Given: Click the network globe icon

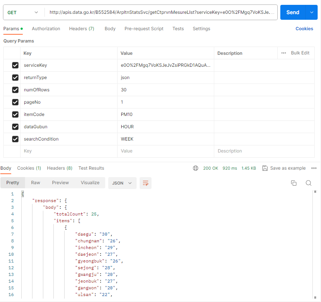Looking at the screenshot, I should click(196, 168).
